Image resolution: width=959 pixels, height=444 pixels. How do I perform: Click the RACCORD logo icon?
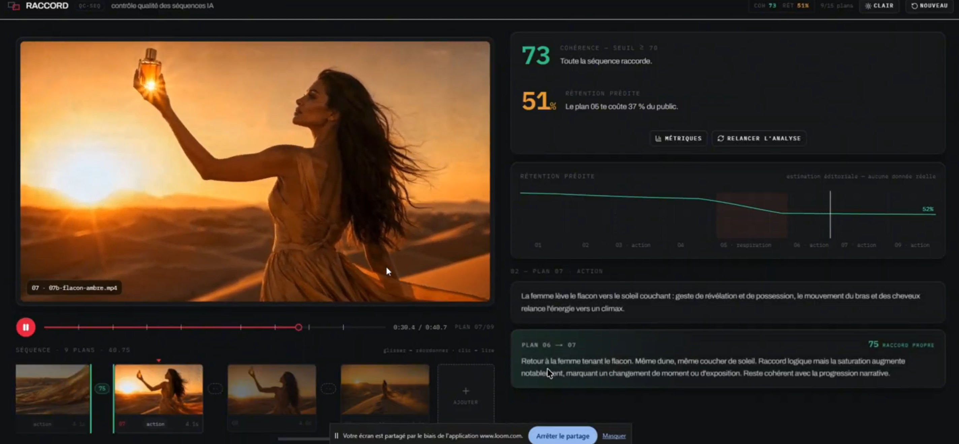coord(14,6)
